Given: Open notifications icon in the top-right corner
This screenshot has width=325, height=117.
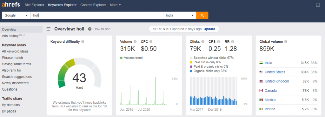Looking at the screenshot, I should pyautogui.click(x=318, y=5).
